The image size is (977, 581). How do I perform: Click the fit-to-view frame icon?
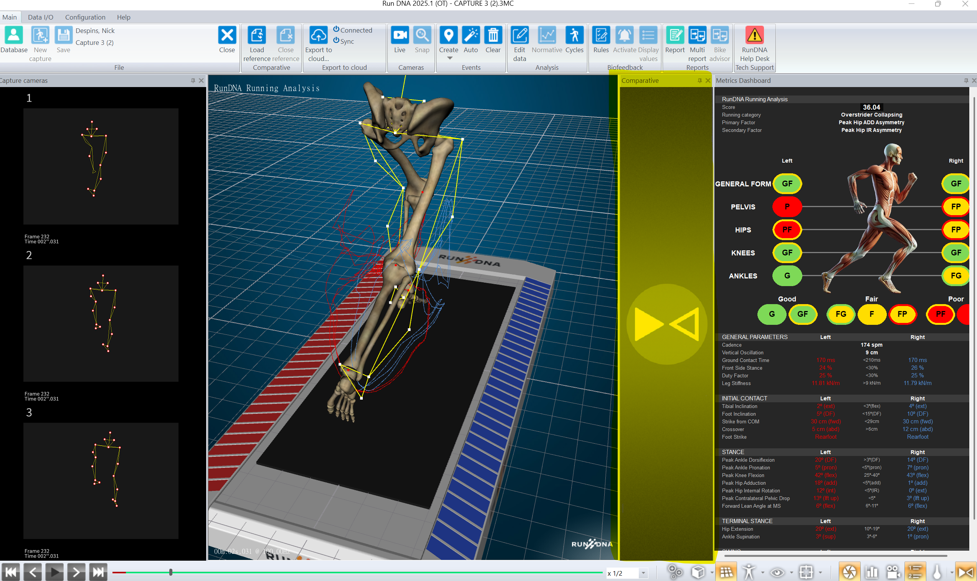(x=806, y=572)
